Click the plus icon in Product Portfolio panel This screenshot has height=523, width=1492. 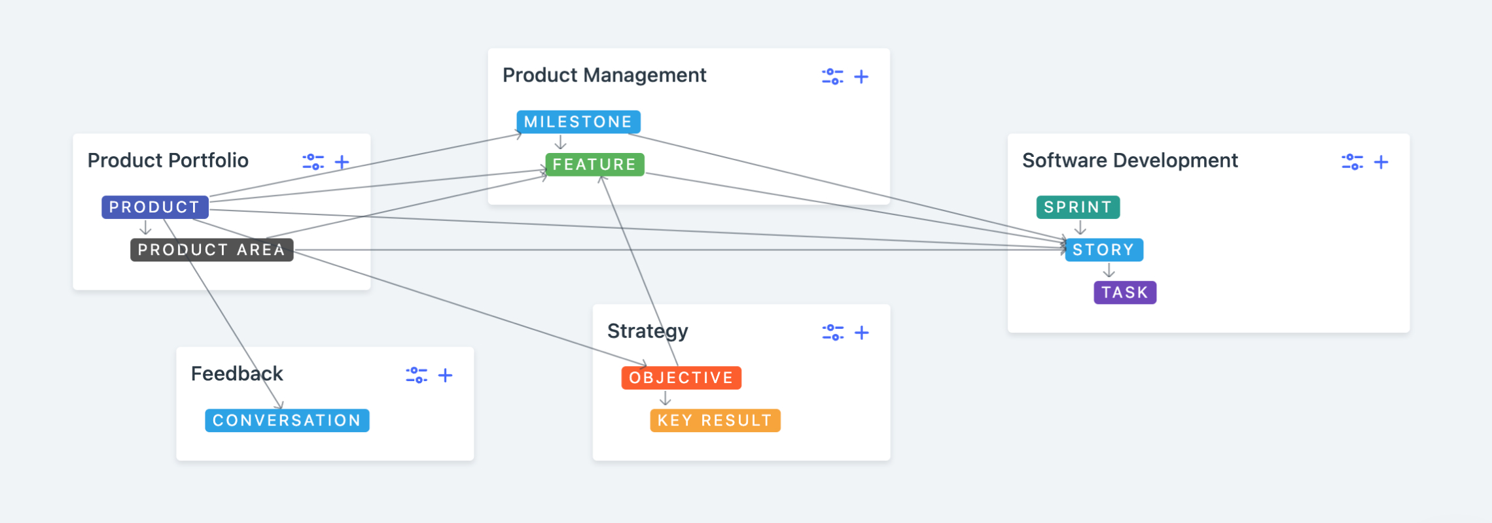[x=342, y=161]
